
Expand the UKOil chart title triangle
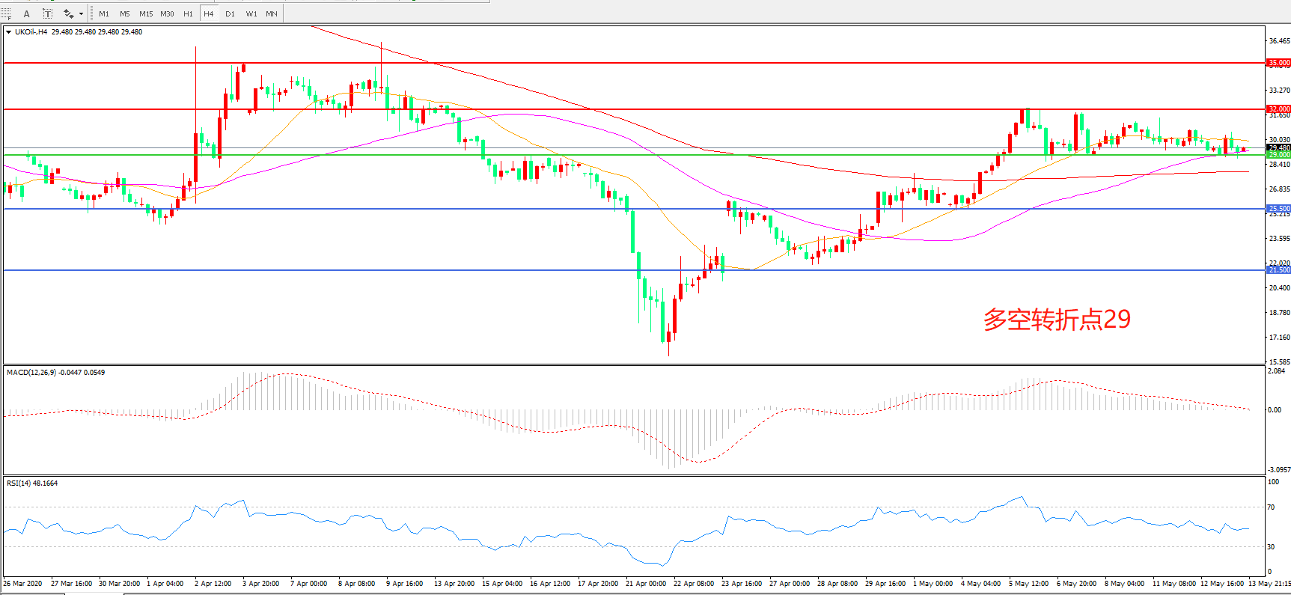click(8, 32)
